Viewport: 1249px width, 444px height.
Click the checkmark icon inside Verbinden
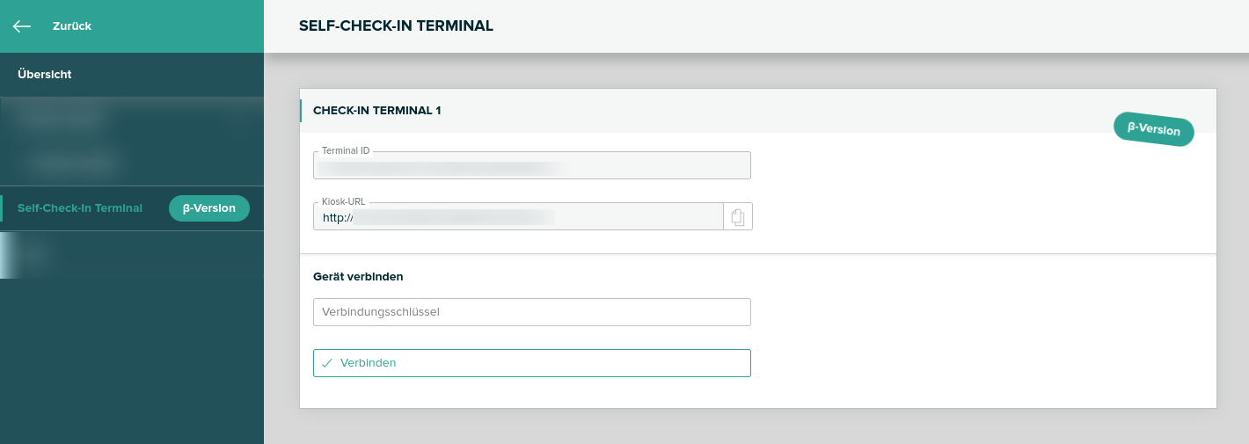pos(327,363)
